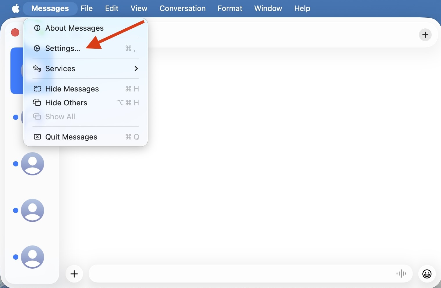This screenshot has height=288, width=441.
Task: Select Hide Others
Action: 86,103
